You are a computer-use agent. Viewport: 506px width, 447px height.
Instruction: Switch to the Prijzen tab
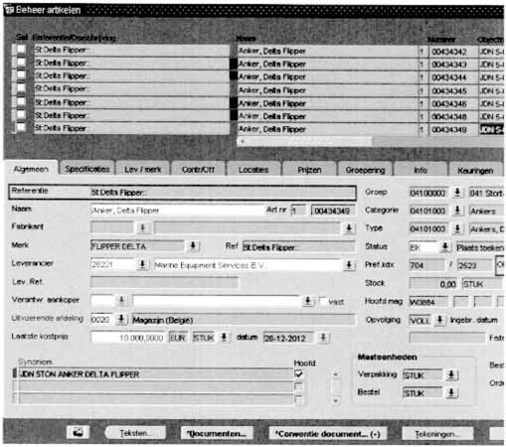point(309,170)
